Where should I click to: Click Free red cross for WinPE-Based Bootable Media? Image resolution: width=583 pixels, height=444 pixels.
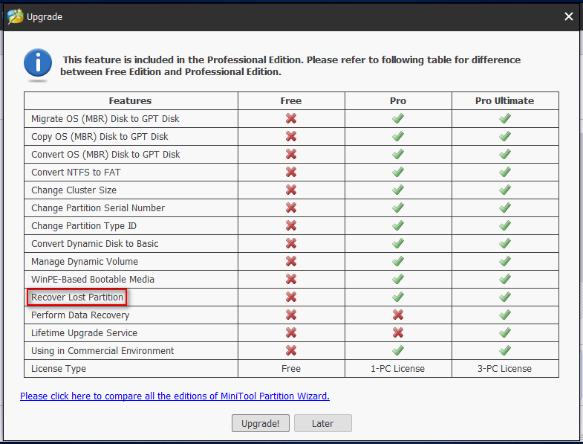[291, 280]
